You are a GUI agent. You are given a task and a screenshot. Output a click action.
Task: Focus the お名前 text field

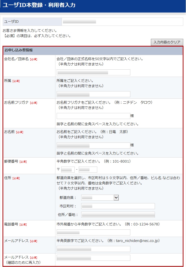point(93,146)
